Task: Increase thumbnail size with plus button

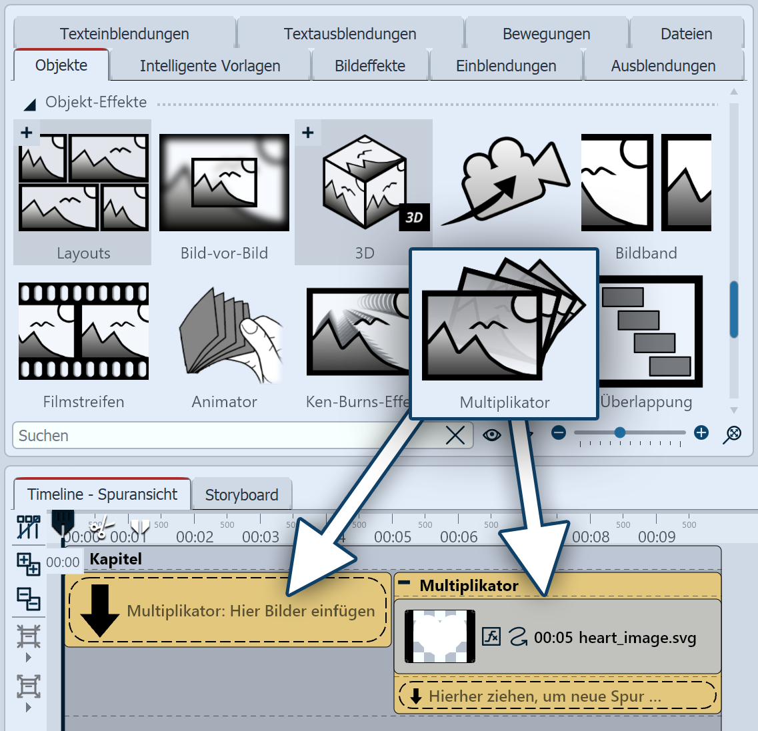Action: 701,433
